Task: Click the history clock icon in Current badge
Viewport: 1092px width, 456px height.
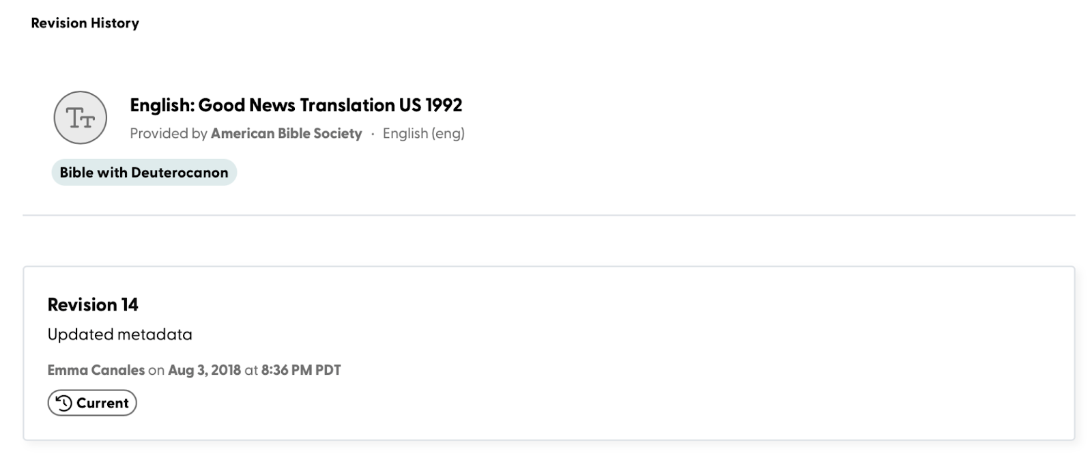Action: [x=63, y=403]
